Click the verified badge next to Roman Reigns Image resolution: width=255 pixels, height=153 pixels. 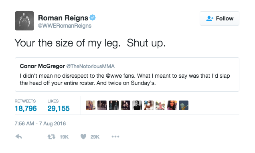coord(93,18)
